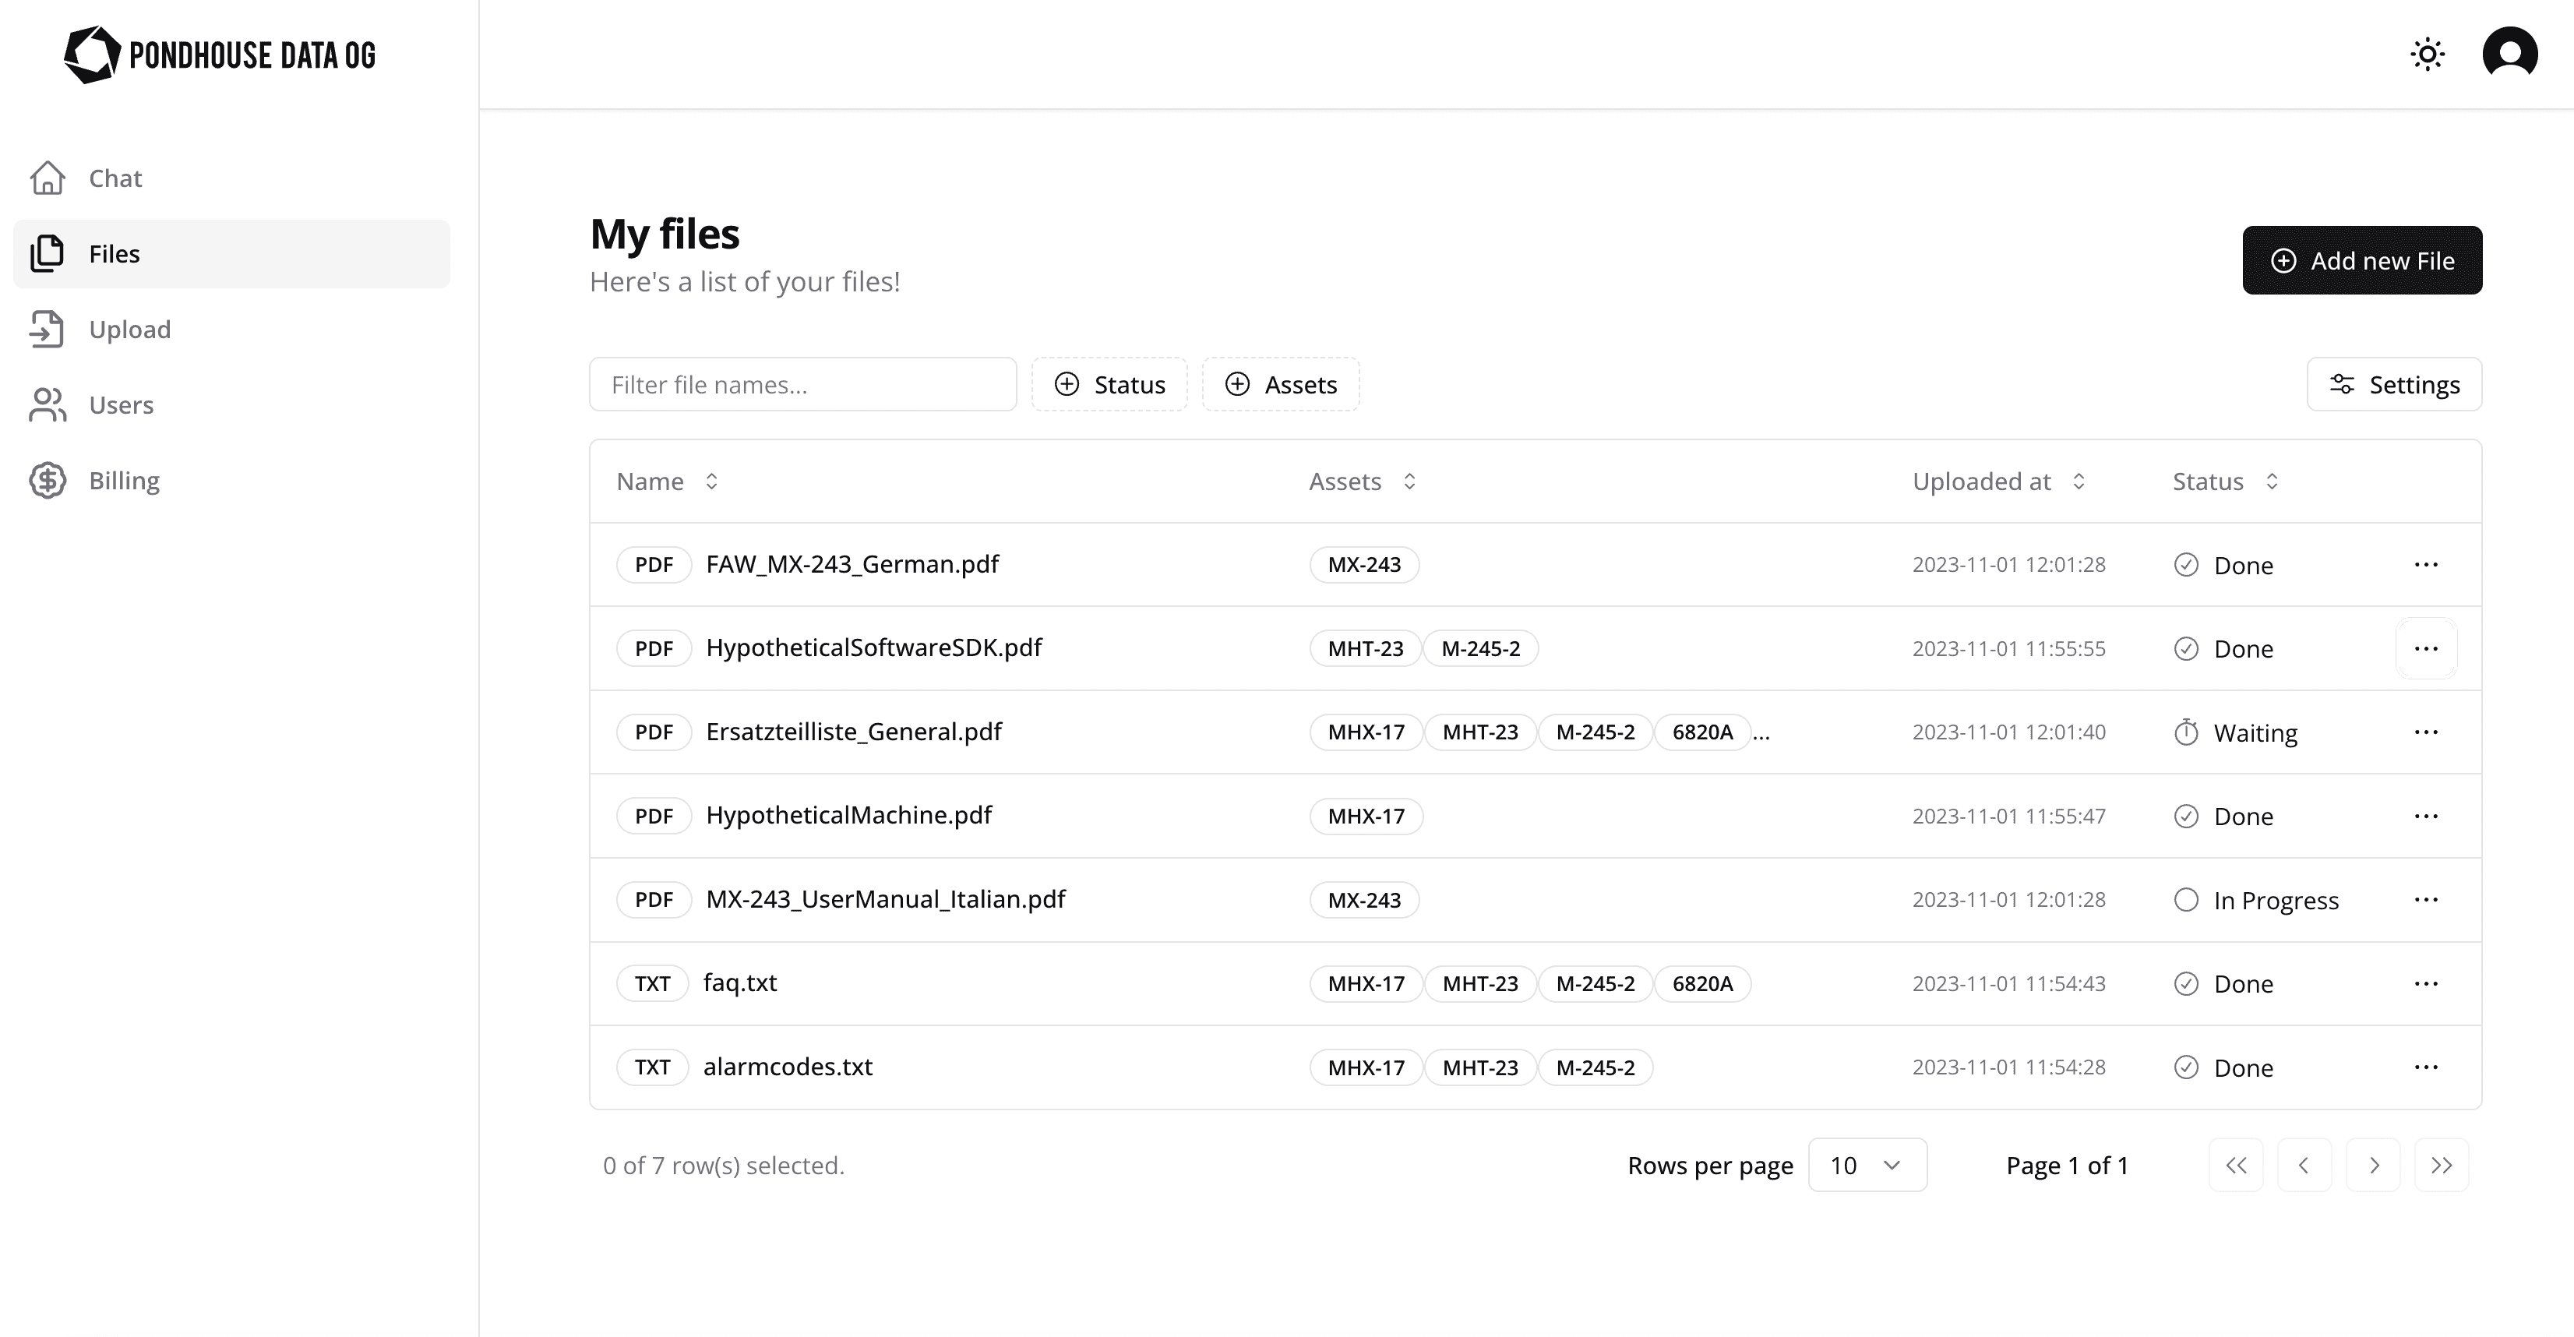Click the Files sidebar icon

[x=46, y=252]
